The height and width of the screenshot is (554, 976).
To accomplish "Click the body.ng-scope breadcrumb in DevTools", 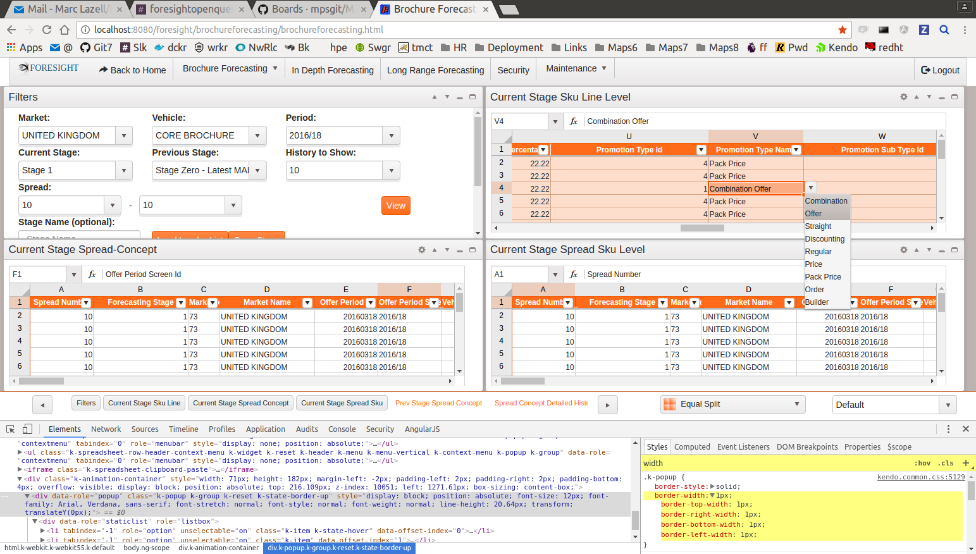I will click(147, 548).
